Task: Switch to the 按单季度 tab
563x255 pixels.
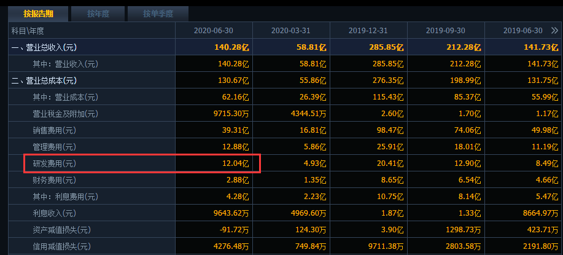Action: (158, 14)
